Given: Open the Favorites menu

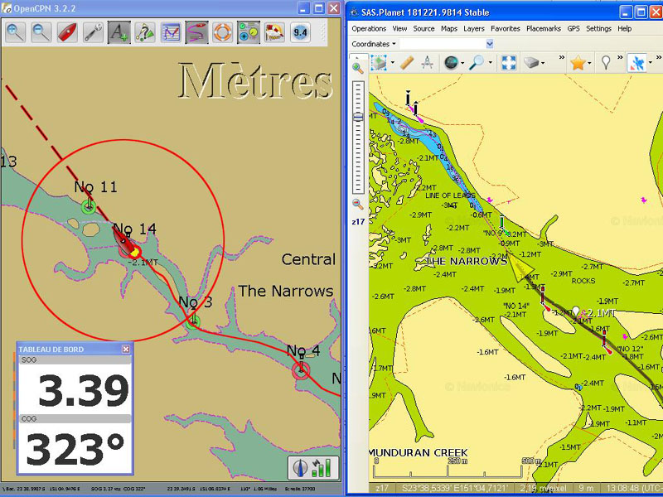Looking at the screenshot, I should (506, 29).
